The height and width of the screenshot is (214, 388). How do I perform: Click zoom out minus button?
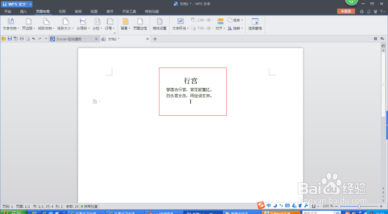coord(336,206)
